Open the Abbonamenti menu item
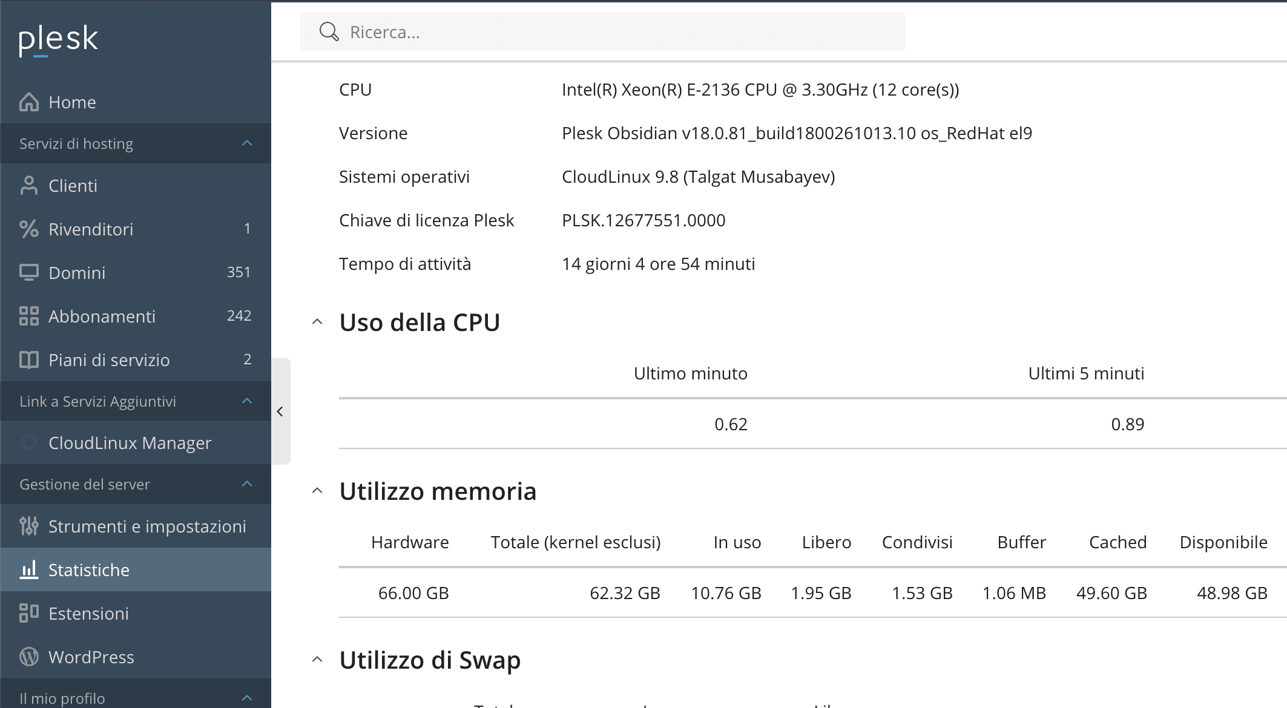This screenshot has height=708, width=1287. tap(136, 316)
